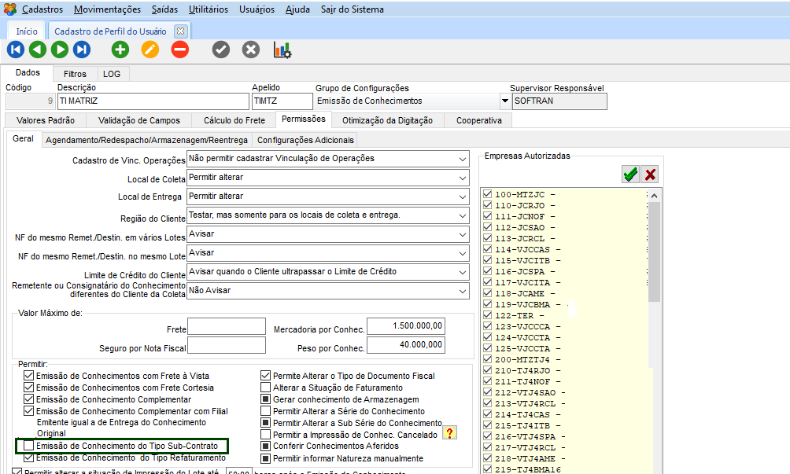The width and height of the screenshot is (790, 474).
Task: Toggle Alterar a Situação de Faturamento checkbox
Action: point(266,388)
